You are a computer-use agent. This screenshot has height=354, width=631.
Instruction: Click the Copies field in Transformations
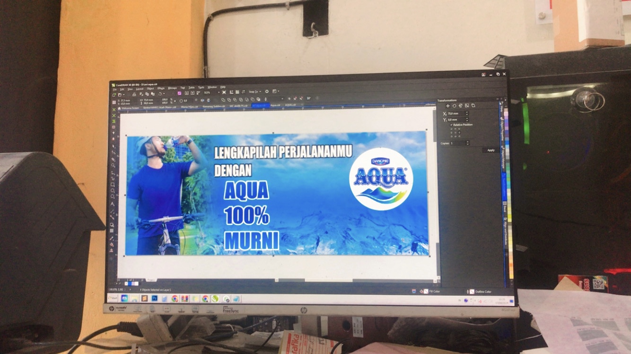pyautogui.click(x=458, y=143)
